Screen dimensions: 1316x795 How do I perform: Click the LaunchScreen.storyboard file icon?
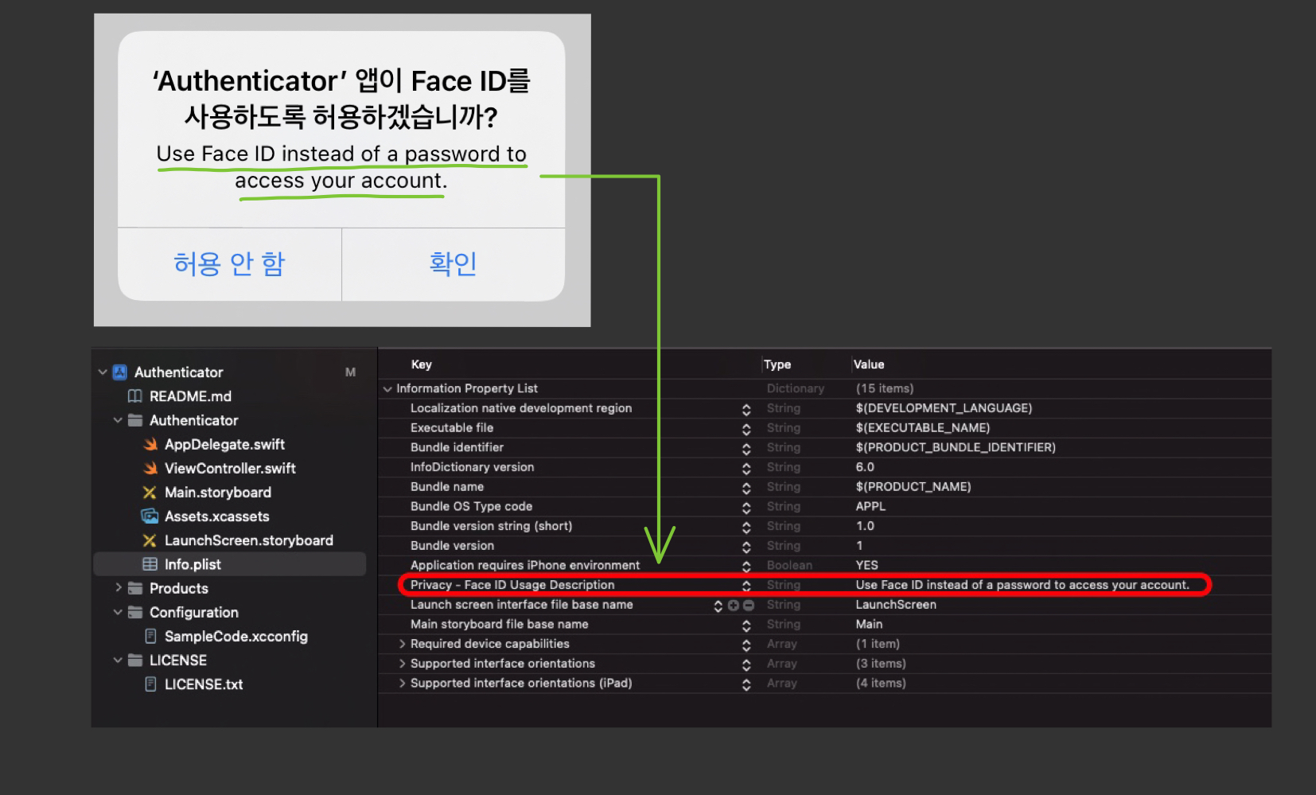click(x=150, y=540)
